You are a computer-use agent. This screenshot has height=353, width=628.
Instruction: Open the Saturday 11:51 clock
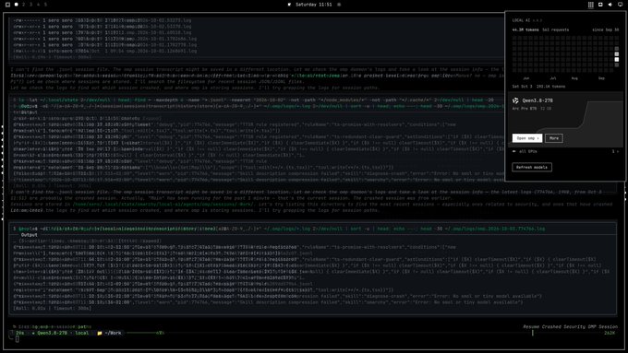[314, 5]
